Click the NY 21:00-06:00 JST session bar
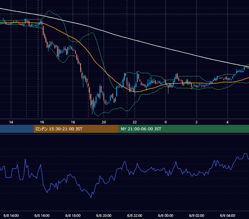249x219 pixels. point(184,129)
